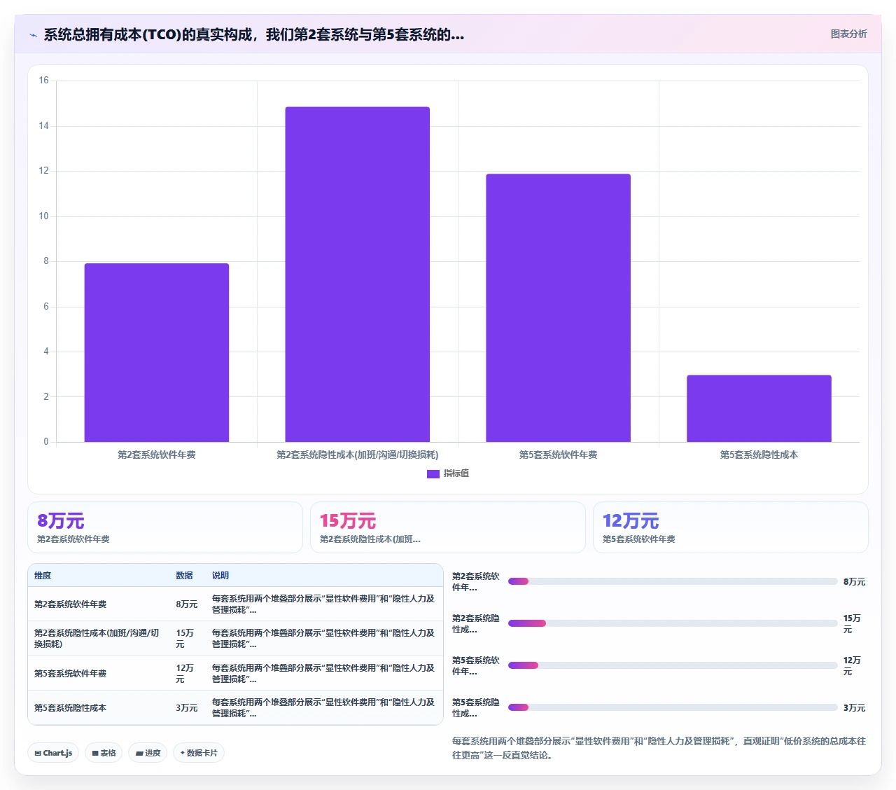Select the 表格 tag chip
Viewport: 896px width, 790px height.
104,753
